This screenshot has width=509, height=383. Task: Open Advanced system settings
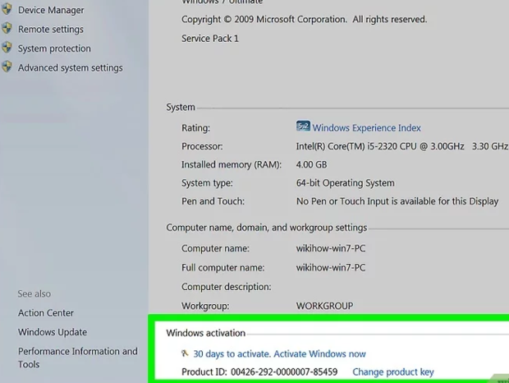click(x=71, y=67)
